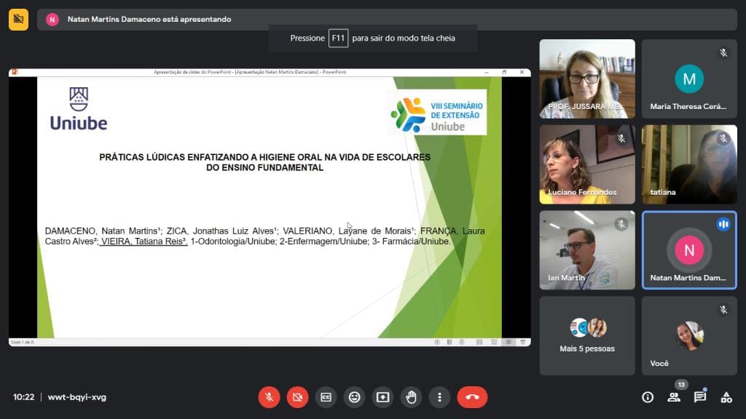Select your own 'Você' tile
The width and height of the screenshot is (746, 419).
(x=689, y=336)
